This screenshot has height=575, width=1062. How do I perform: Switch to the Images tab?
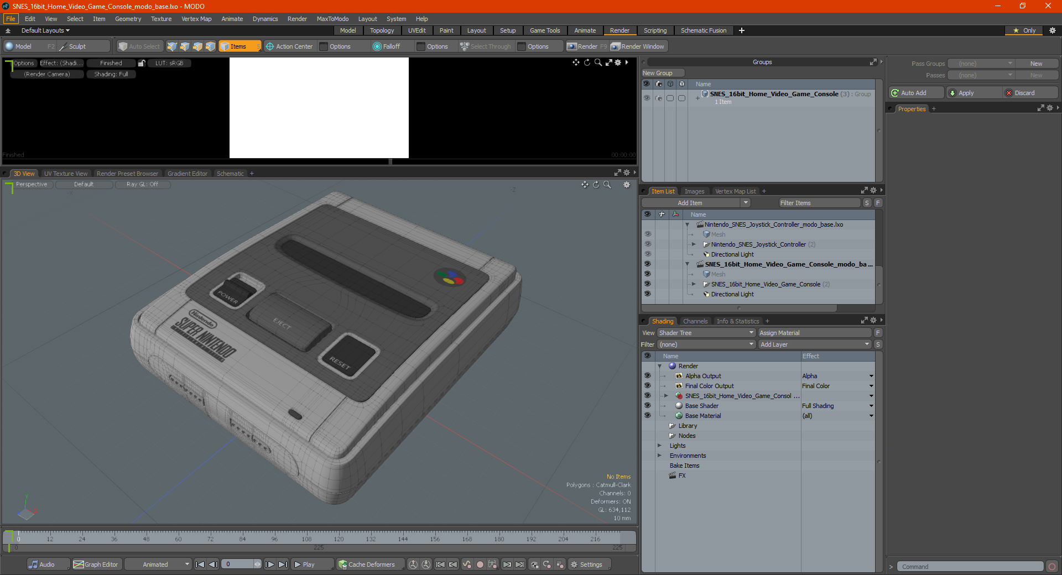coord(694,191)
